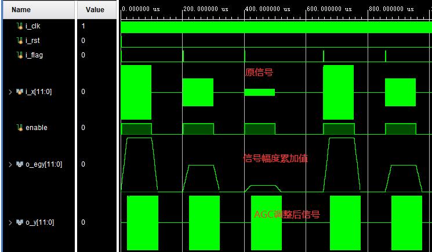
Task: Expand the i_x[11:0] bus
Action: click(x=10, y=92)
